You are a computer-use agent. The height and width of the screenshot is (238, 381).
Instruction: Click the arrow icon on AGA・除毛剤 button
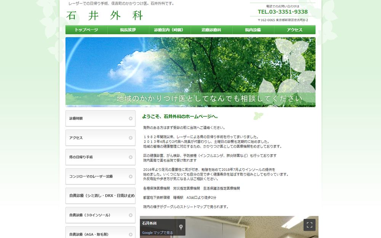(x=131, y=234)
